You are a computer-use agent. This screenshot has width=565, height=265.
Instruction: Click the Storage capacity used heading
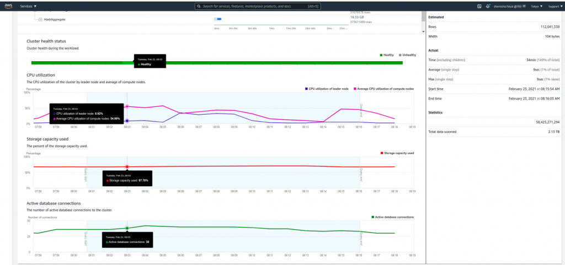click(x=47, y=139)
